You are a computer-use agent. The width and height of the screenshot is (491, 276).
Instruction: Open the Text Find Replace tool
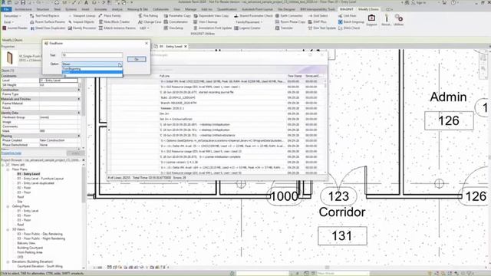[44, 15]
